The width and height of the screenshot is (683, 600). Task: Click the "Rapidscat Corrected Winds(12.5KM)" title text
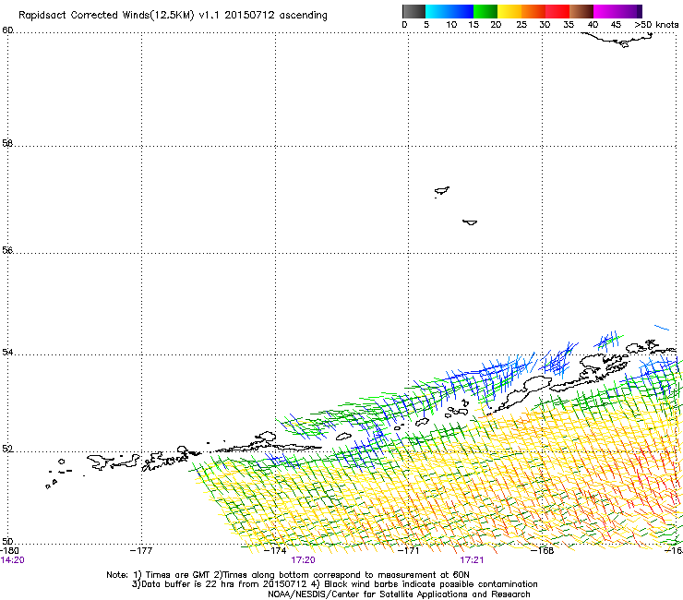tap(106, 16)
